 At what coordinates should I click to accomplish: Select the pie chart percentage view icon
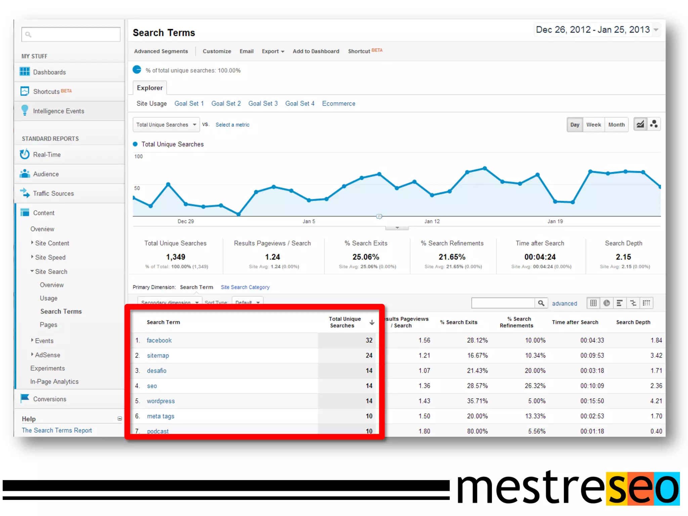coord(607,303)
